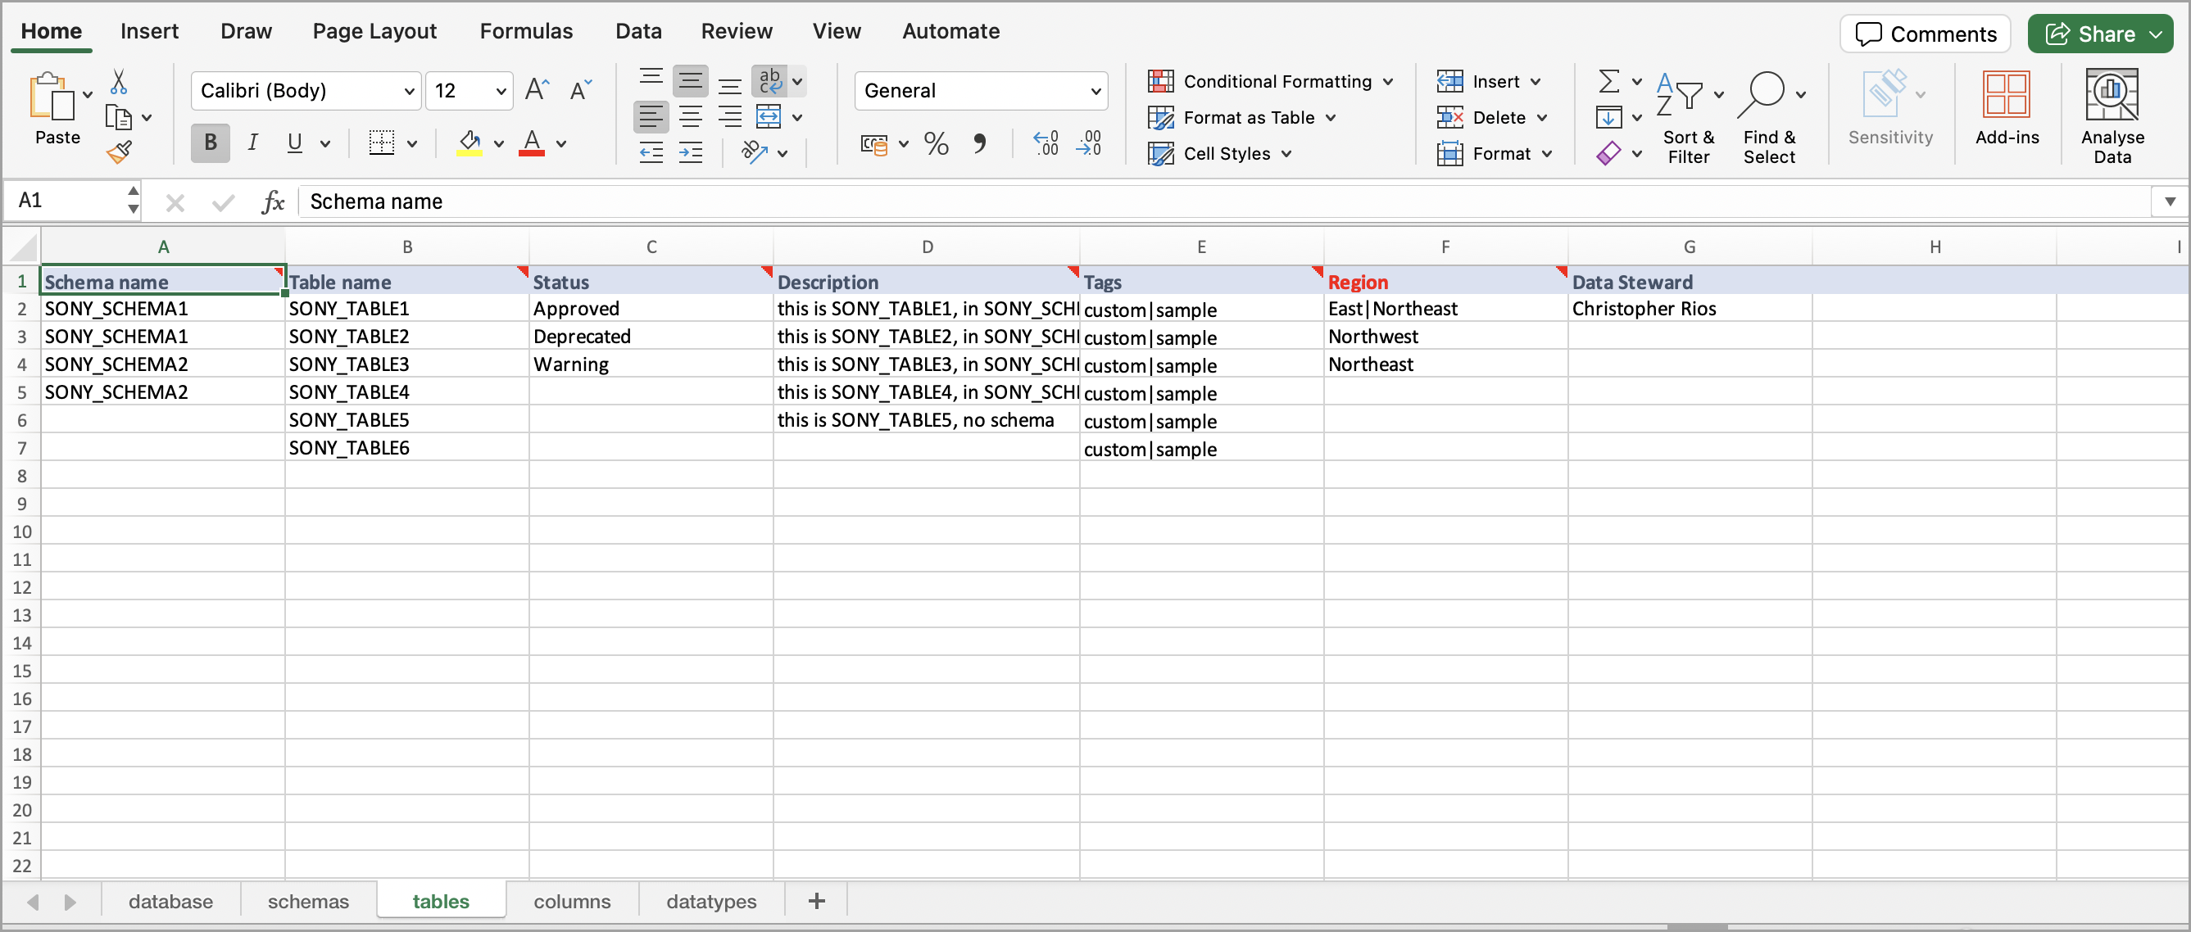Toggle Align Middle vertical alignment
Image resolution: width=2191 pixels, height=932 pixels.
tap(691, 82)
